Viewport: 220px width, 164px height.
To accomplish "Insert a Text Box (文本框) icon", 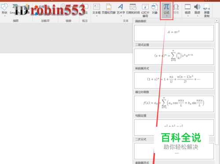I will coord(96,7).
